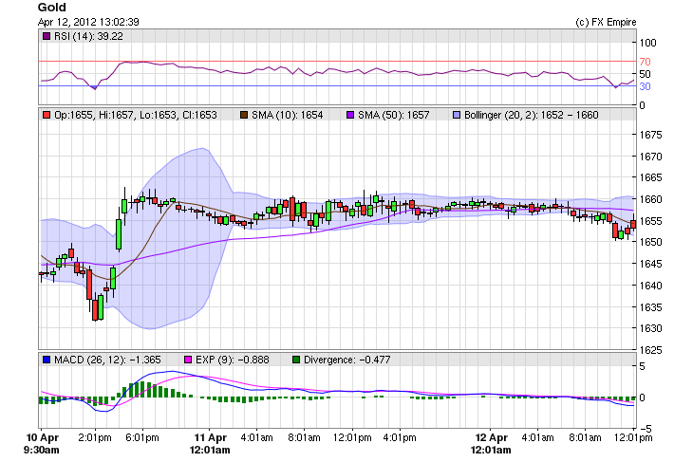674x462 pixels.
Task: Click the timestamp 'Apr 12, 2012 13:02:39'
Action: click(x=88, y=22)
